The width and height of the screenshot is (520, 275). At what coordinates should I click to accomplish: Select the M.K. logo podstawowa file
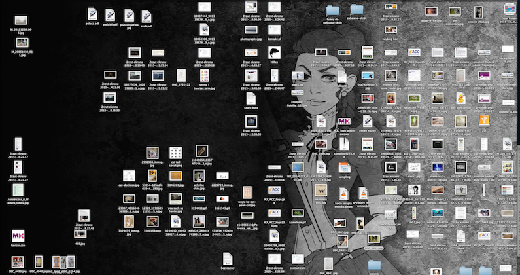(344, 121)
